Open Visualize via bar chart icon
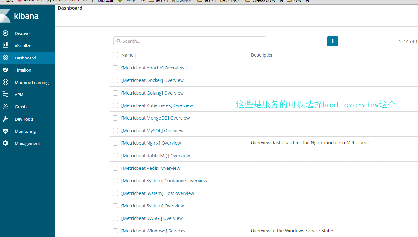The width and height of the screenshot is (418, 237). click(5, 45)
